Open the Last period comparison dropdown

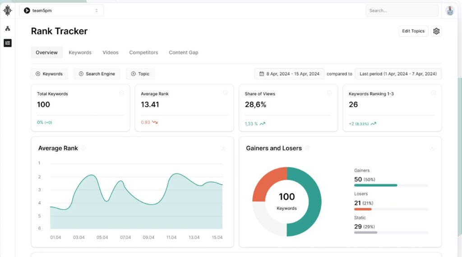click(x=398, y=74)
